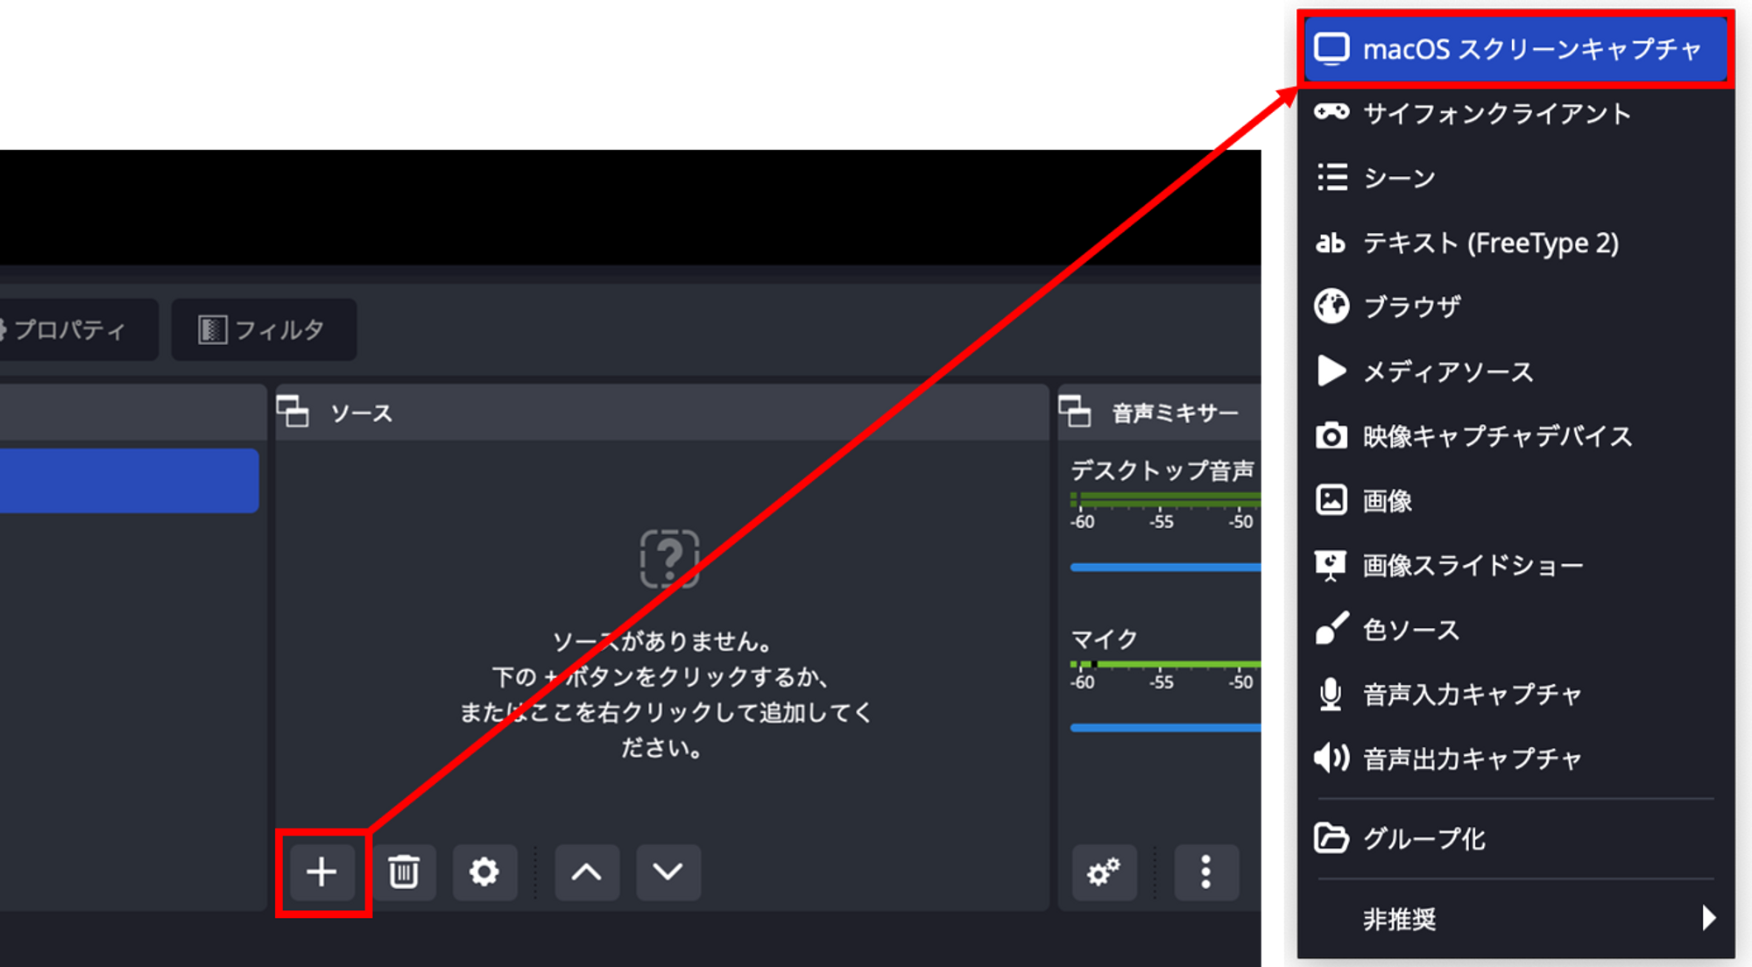Choose 画像 source entry
The height and width of the screenshot is (967, 1752).
[x=1515, y=500]
